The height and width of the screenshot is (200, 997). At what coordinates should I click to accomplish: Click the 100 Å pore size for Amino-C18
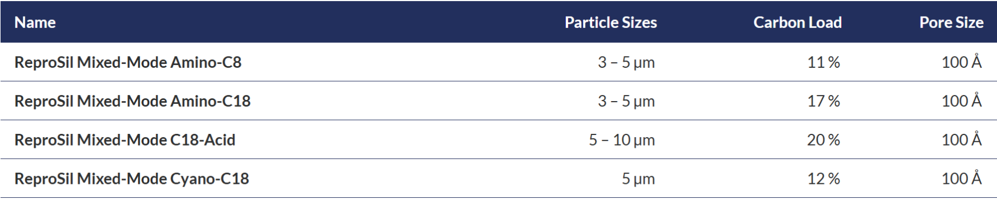pos(961,100)
